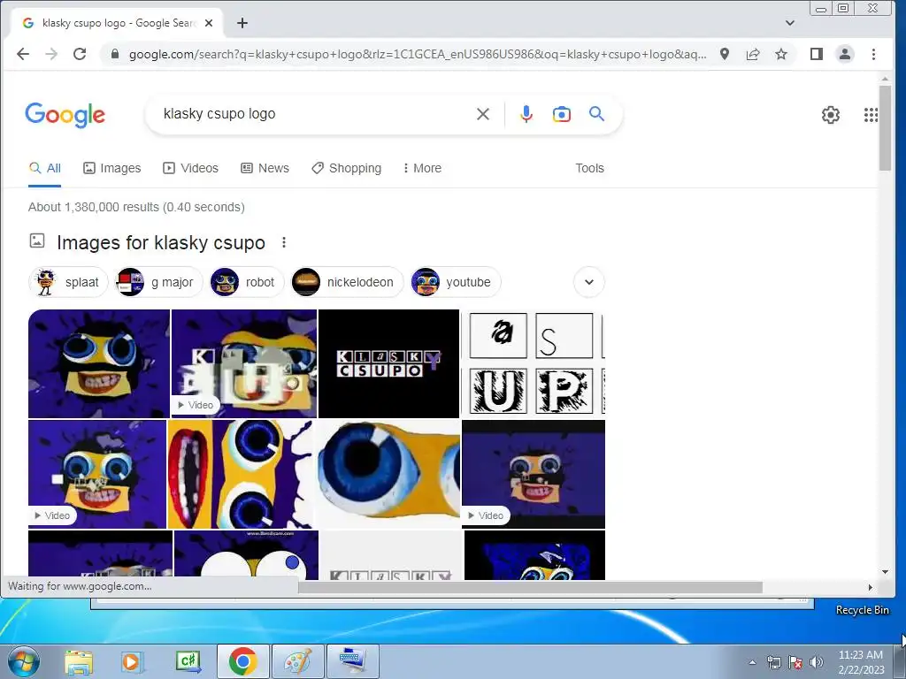Clear the search box text
906x679 pixels.
coord(483,114)
